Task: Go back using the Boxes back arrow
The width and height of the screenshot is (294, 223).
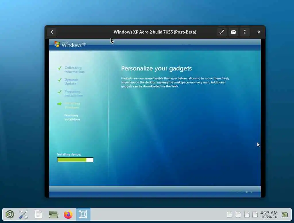Action: [x=52, y=32]
